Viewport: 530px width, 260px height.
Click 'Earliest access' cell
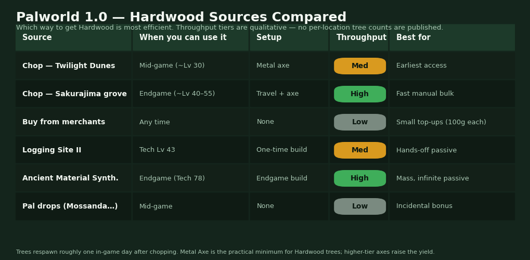coord(453,66)
